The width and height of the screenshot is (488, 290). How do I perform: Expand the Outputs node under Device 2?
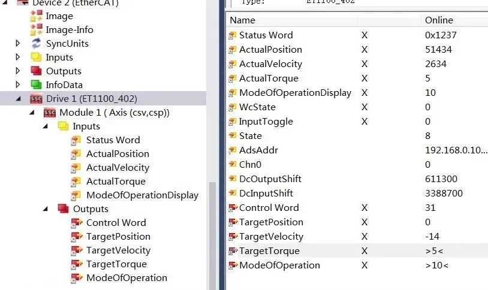tap(18, 71)
